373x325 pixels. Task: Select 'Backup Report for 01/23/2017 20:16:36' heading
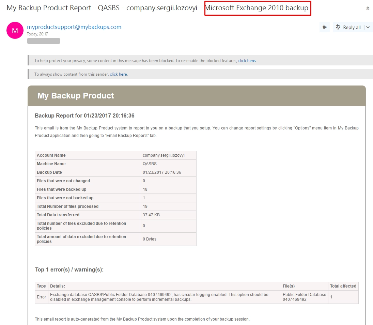(x=84, y=115)
